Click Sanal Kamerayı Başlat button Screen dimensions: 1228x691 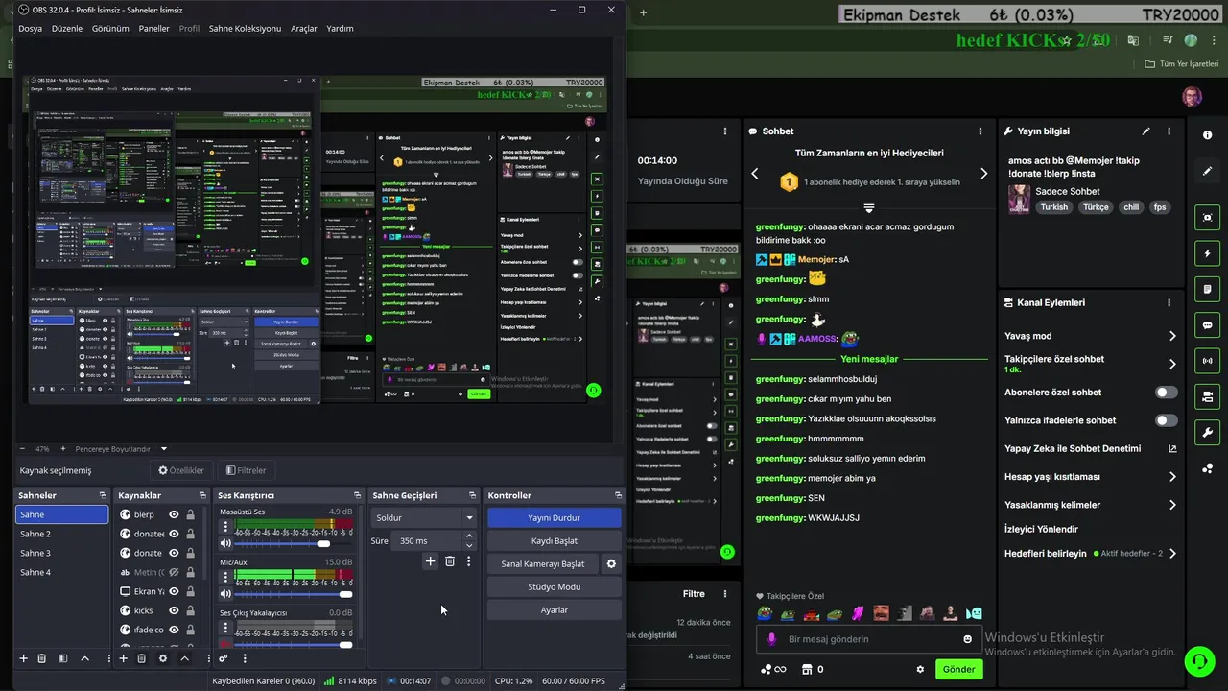543,563
